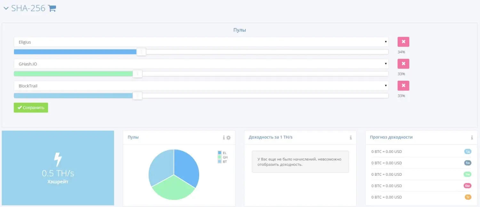The height and width of the screenshot is (207, 480).
Task: Click the info icon in the Пулы widget
Action: (x=224, y=137)
